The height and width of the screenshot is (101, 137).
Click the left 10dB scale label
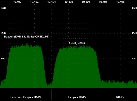pos(3,33)
